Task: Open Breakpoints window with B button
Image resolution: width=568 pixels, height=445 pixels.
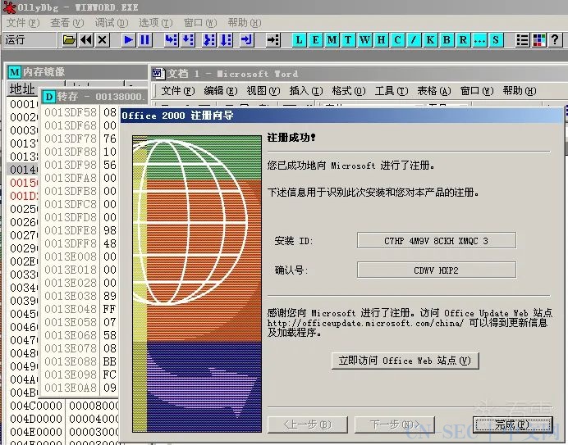Action: 447,40
